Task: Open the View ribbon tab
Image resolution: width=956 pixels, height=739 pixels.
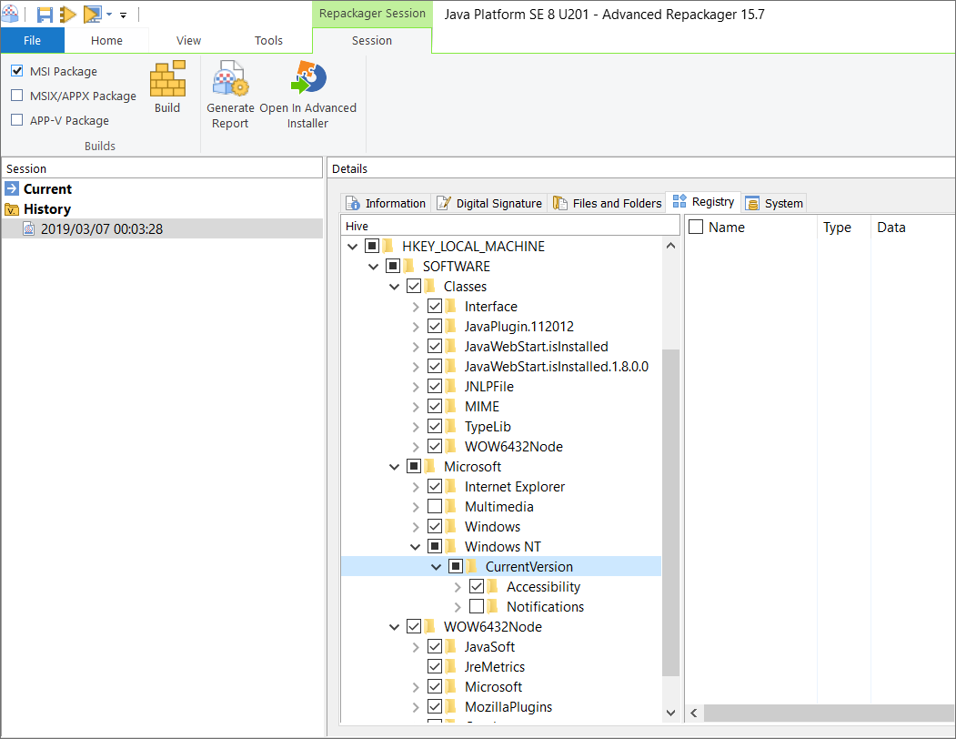Action: [x=188, y=40]
